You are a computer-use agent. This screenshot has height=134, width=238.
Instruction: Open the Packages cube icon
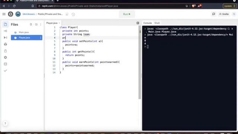coord(6,44)
